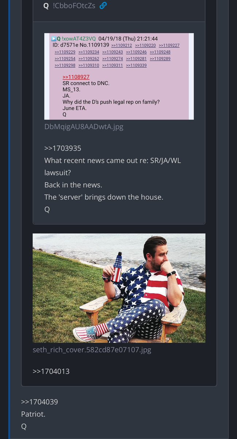Open the embedded pink post screenshot
The height and width of the screenshot is (439, 237).
pos(119,76)
